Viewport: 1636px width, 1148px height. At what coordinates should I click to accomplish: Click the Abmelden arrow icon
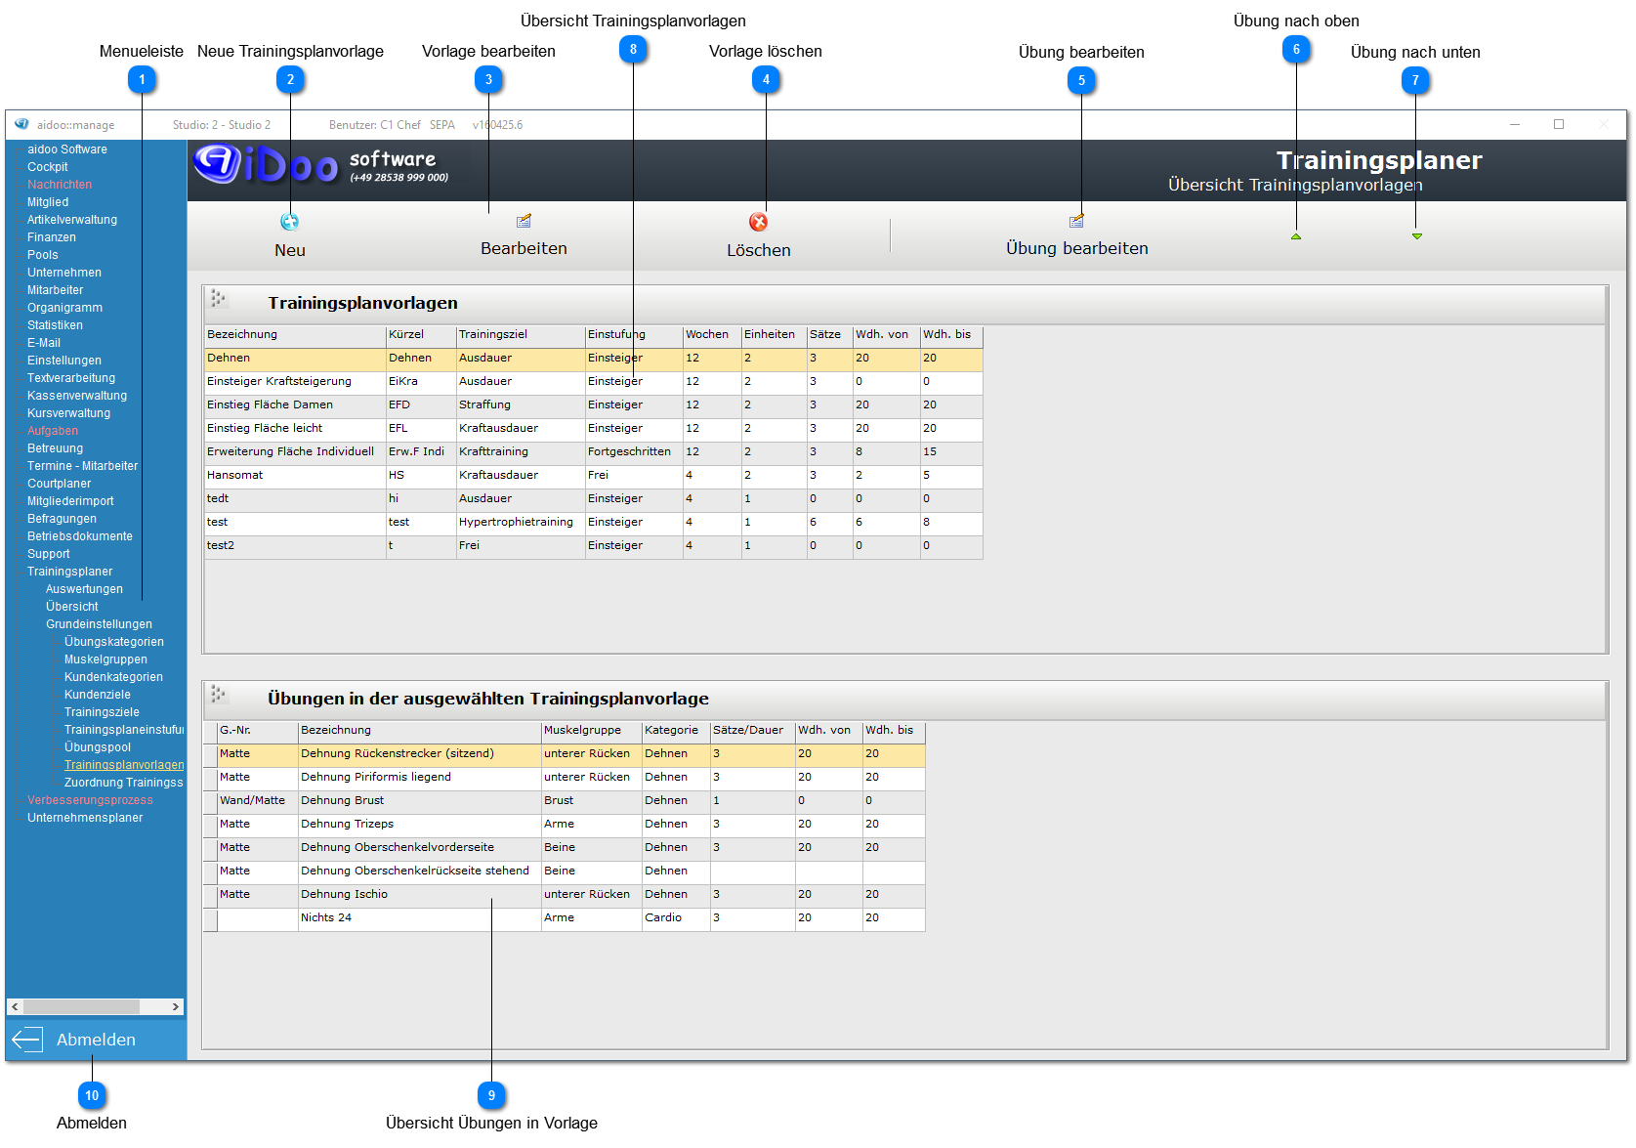click(26, 1040)
